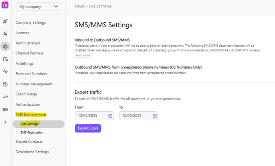Open the call history clock icon
The width and height of the screenshot is (275, 166).
[x=5, y=85]
